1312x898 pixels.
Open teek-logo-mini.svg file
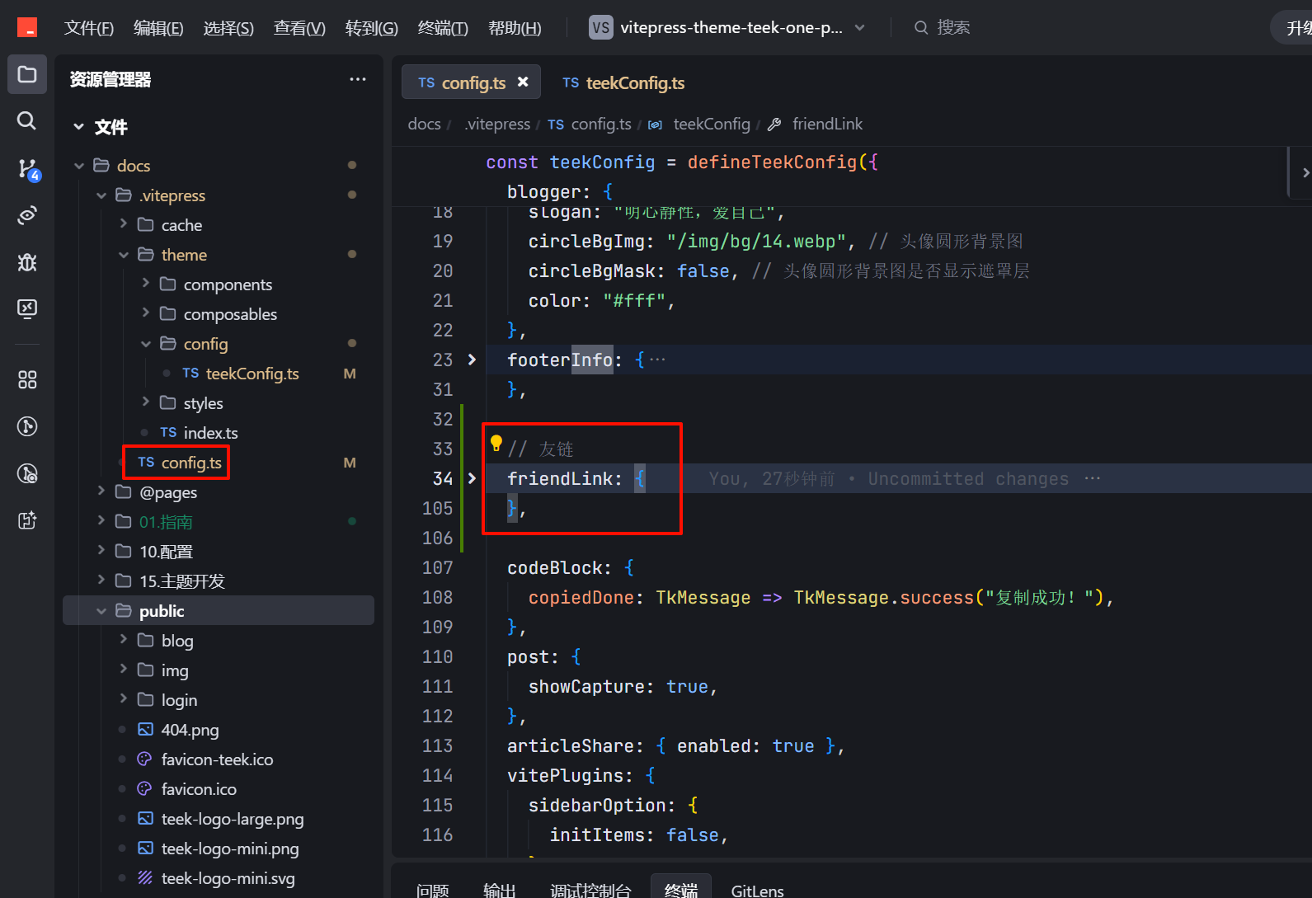pyautogui.click(x=228, y=878)
